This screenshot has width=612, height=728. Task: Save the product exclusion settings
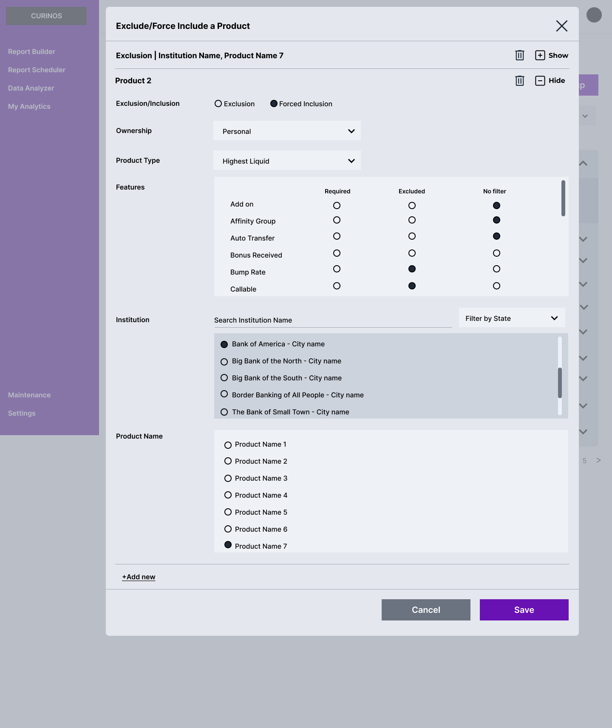coord(524,610)
